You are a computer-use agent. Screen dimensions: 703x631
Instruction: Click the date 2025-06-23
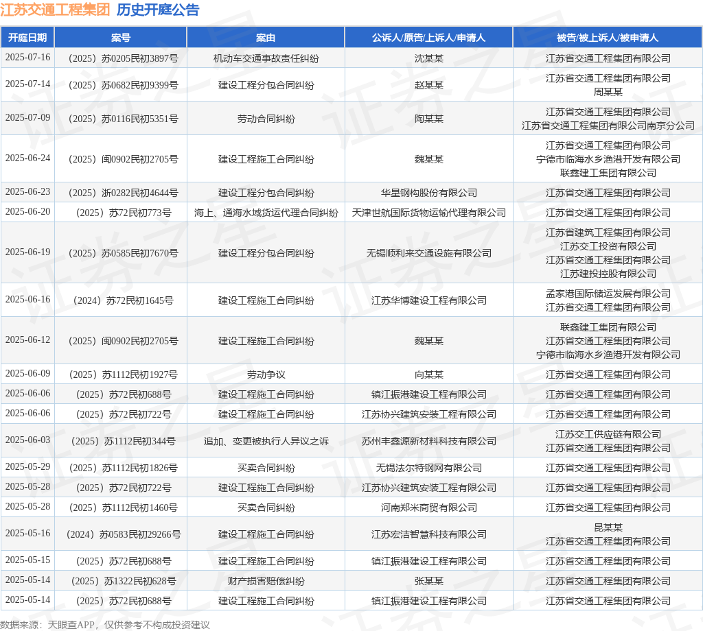coord(27,191)
